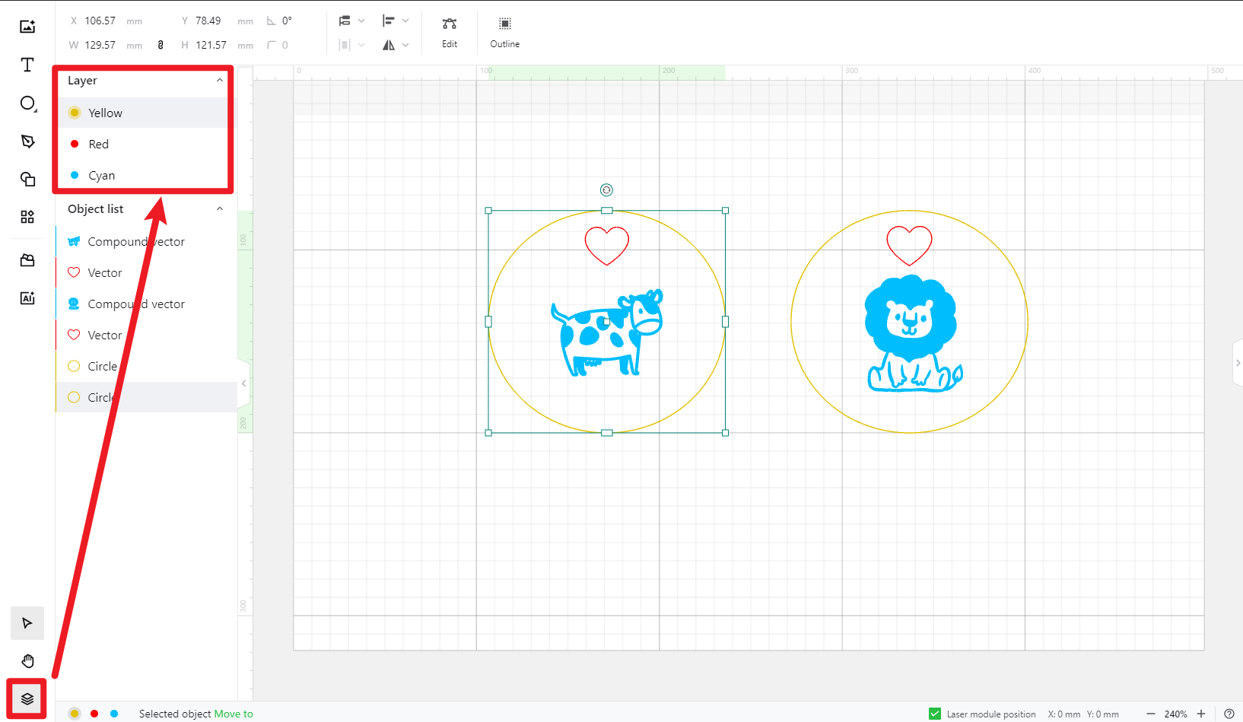
Task: Click the Edit nodes button
Action: pyautogui.click(x=450, y=32)
